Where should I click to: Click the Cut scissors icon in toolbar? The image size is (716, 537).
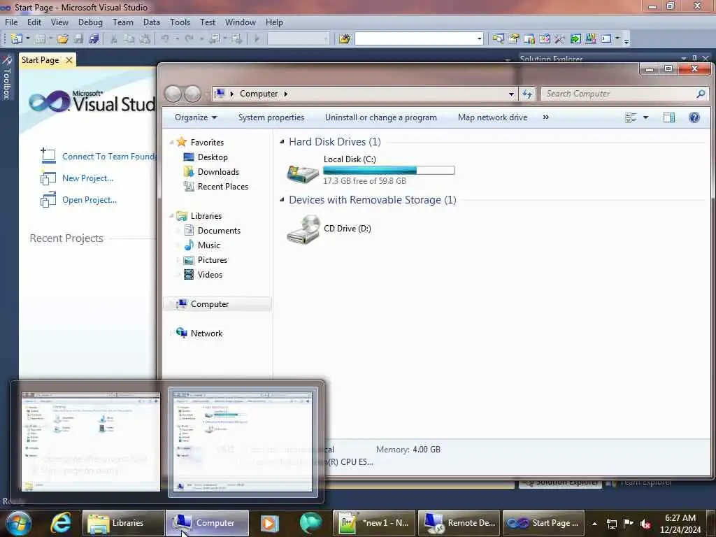coord(114,39)
